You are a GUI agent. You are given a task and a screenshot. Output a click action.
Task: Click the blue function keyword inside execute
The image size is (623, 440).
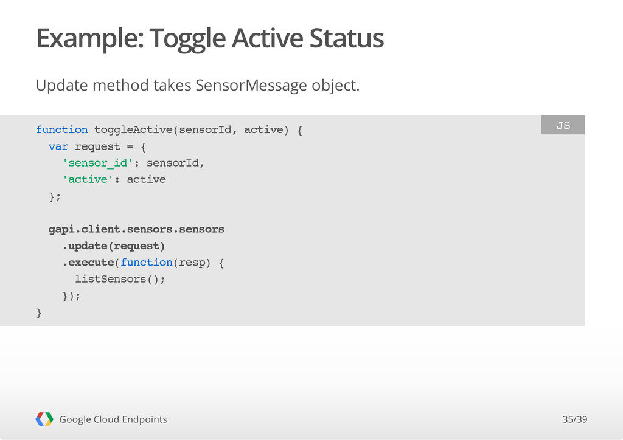coord(147,263)
